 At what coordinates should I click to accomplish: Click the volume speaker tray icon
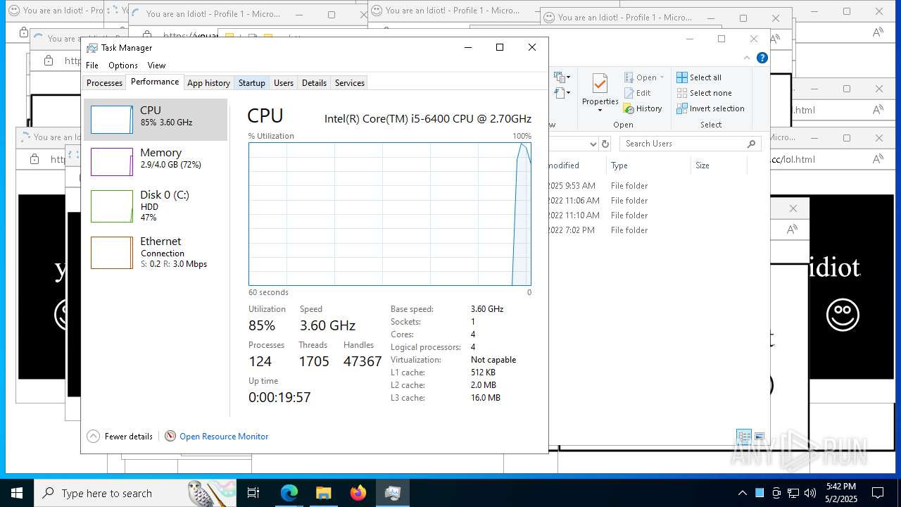pyautogui.click(x=810, y=493)
